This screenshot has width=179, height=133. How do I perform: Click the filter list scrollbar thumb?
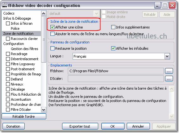tap(43, 40)
